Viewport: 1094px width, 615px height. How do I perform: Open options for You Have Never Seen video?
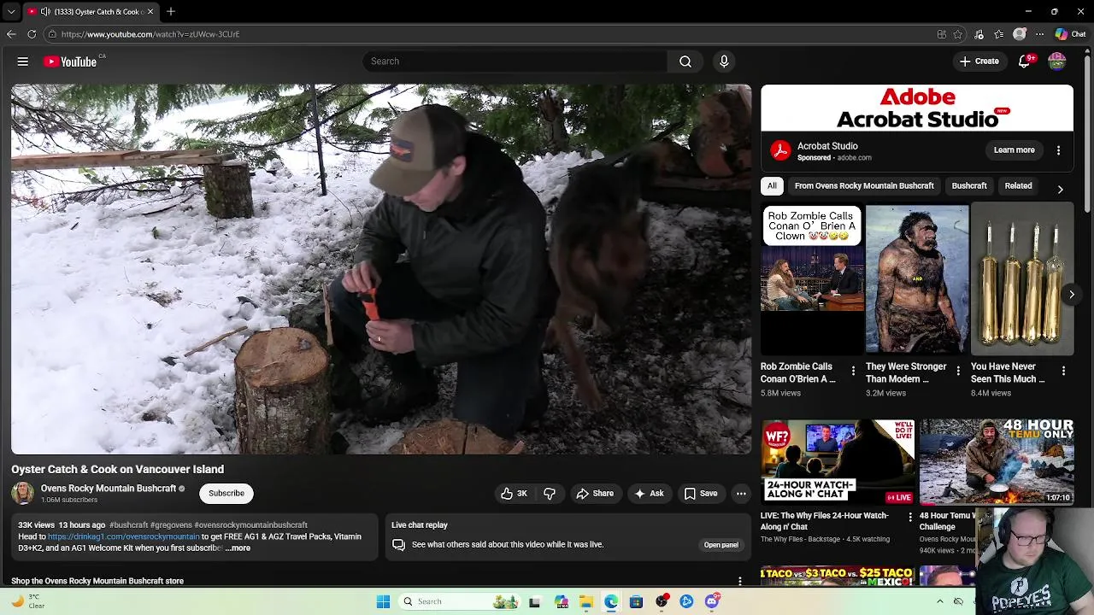coord(1063,371)
